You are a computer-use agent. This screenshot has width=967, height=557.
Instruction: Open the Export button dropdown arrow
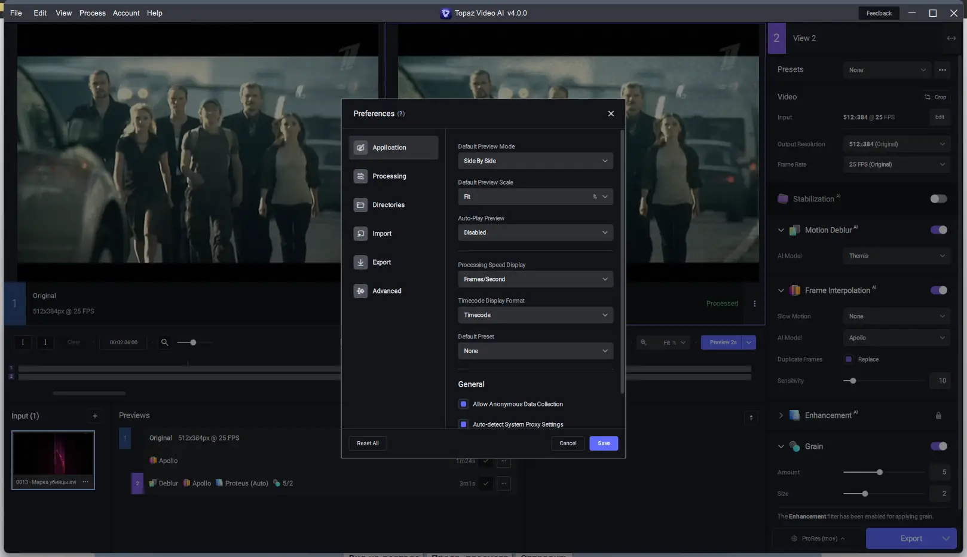946,538
